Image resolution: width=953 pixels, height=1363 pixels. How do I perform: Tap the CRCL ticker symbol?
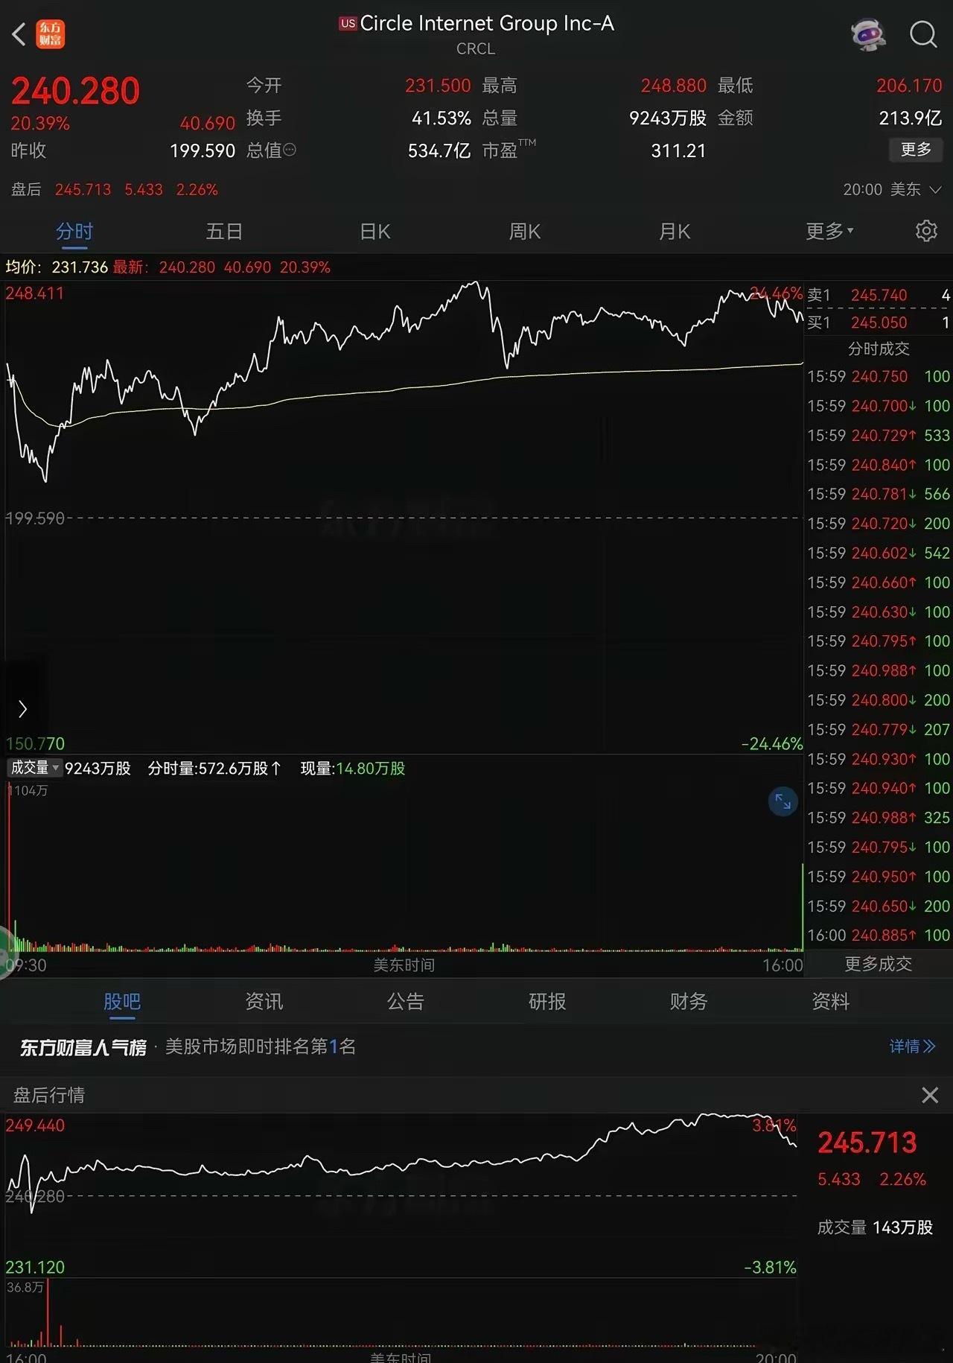(x=476, y=48)
